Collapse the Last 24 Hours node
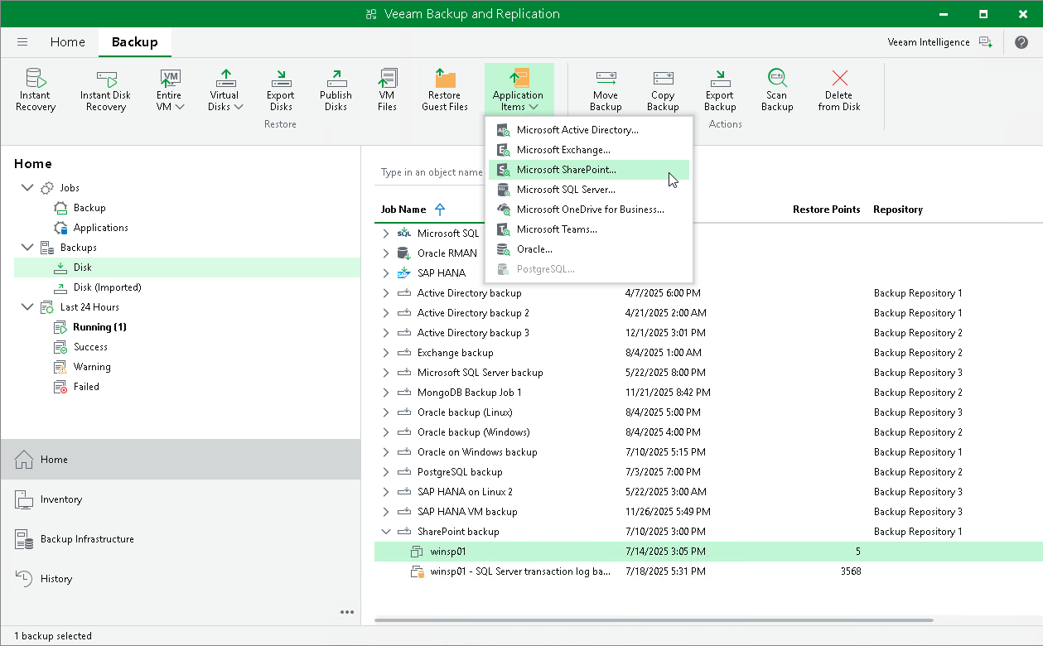Image resolution: width=1043 pixels, height=646 pixels. tap(27, 307)
